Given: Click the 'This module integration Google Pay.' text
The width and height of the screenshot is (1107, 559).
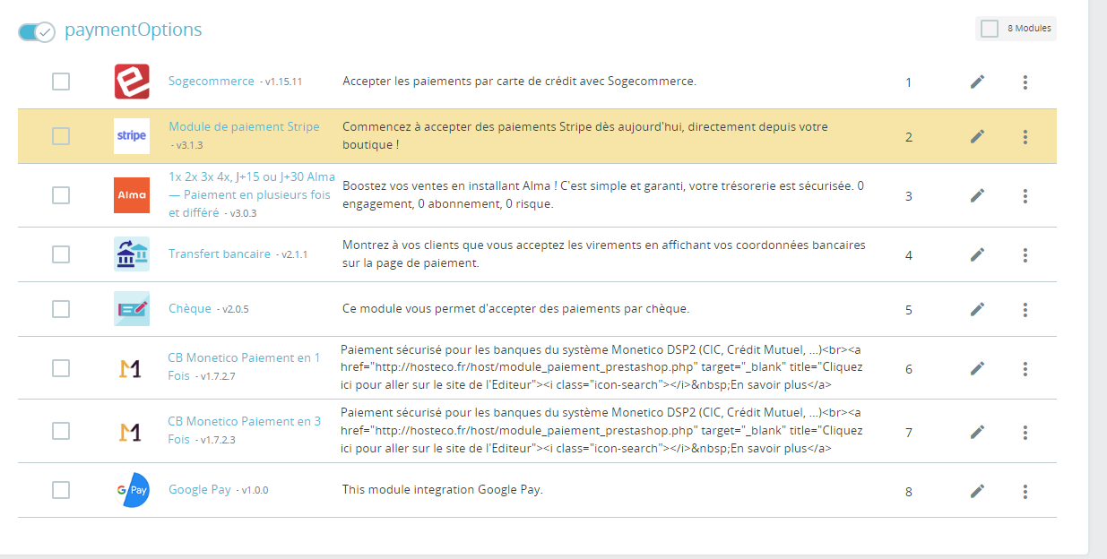Looking at the screenshot, I should [443, 490].
